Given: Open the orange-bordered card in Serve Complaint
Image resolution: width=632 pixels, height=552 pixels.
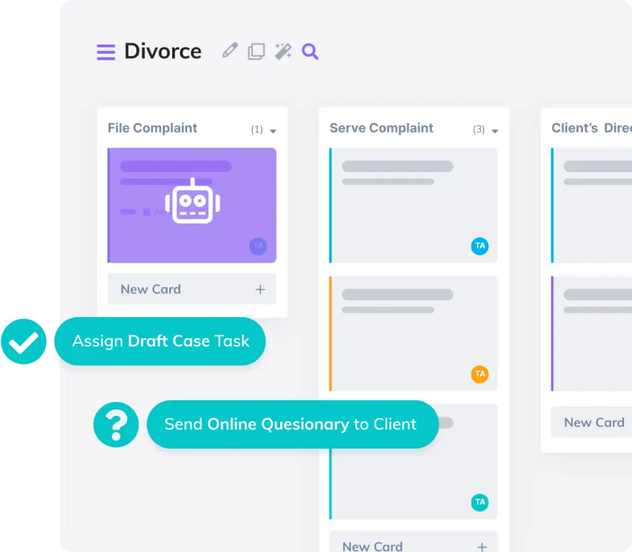Looking at the screenshot, I should pos(414,333).
